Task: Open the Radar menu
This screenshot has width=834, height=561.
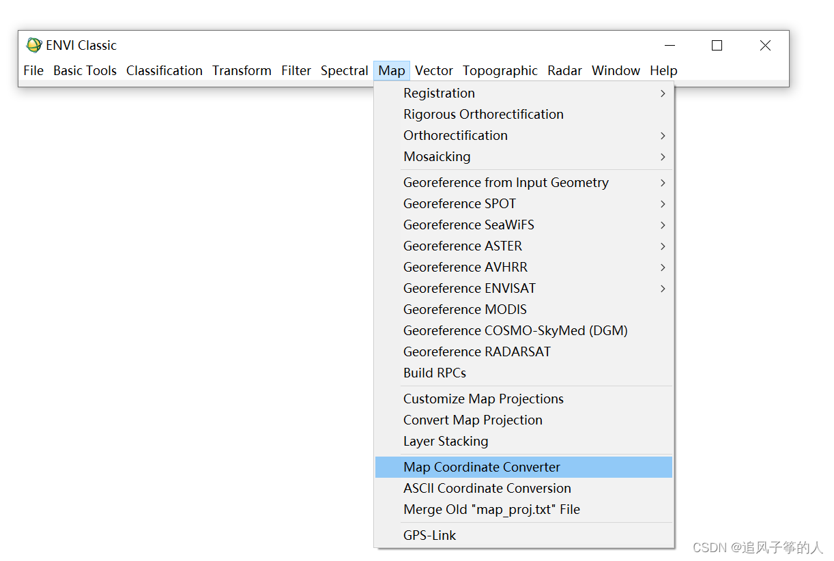Action: (x=565, y=70)
